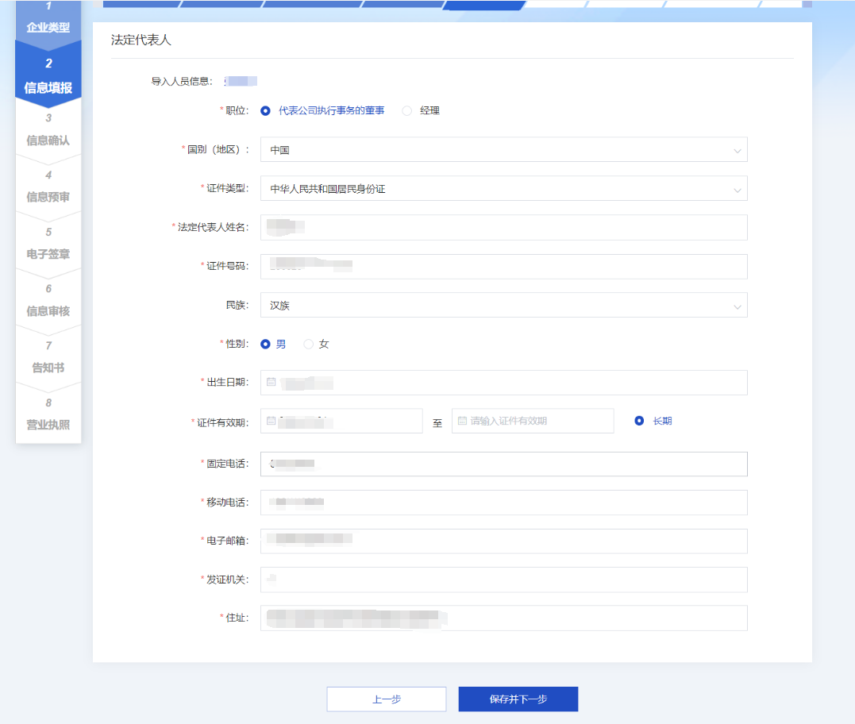Go to step 1 企业类型

(x=48, y=19)
